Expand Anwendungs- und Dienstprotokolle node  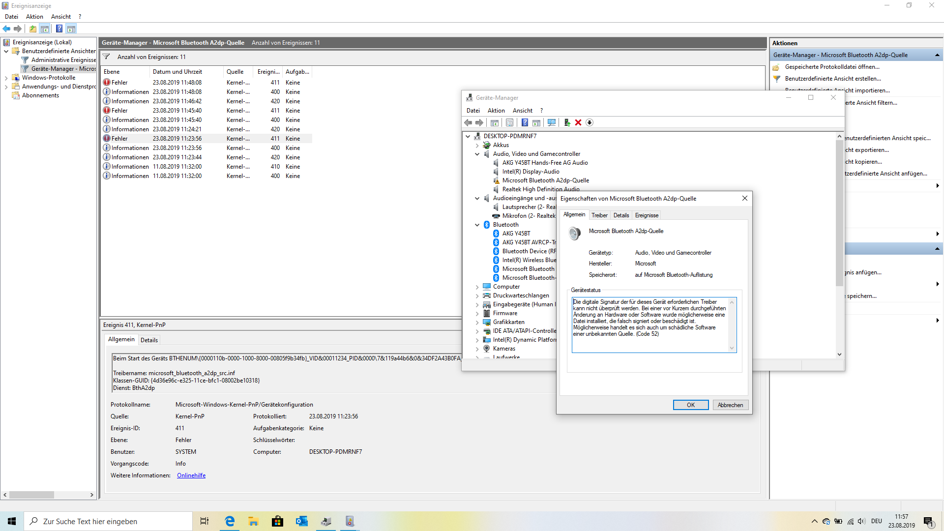[x=6, y=87]
